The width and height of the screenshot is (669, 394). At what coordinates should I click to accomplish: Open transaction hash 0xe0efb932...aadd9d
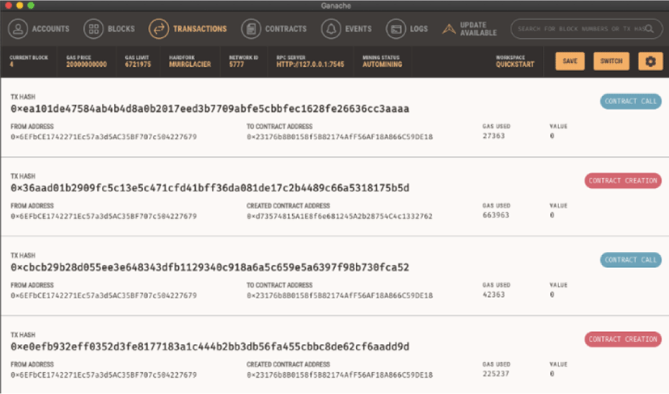(210, 346)
